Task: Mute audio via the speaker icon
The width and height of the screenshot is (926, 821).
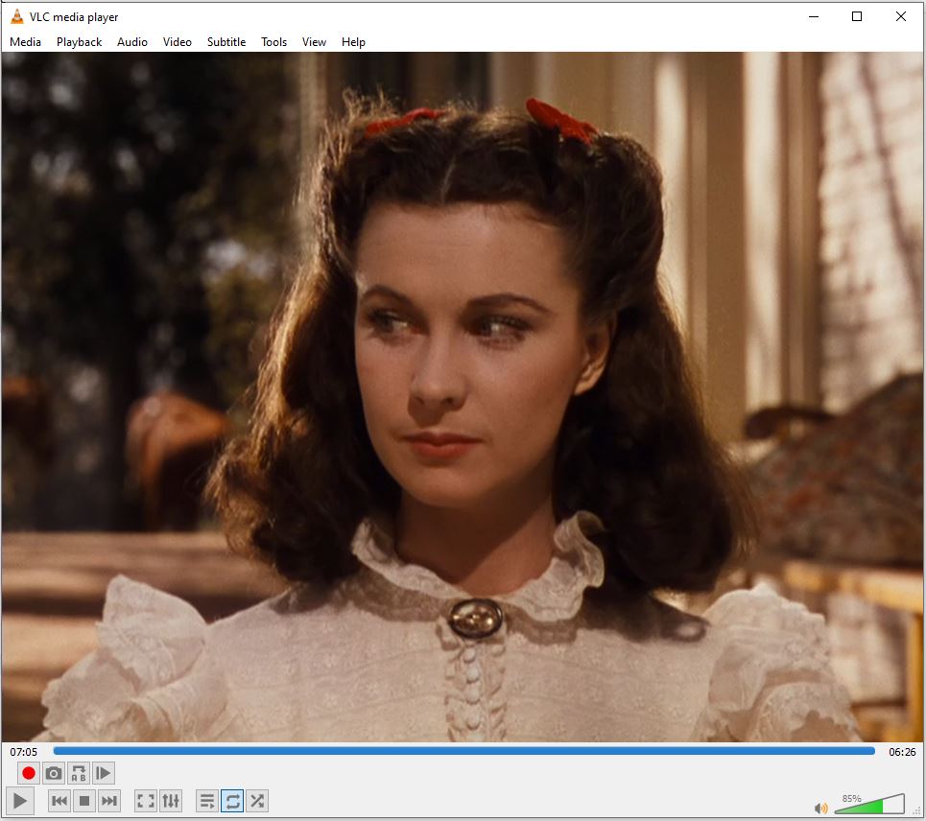Action: (x=820, y=808)
